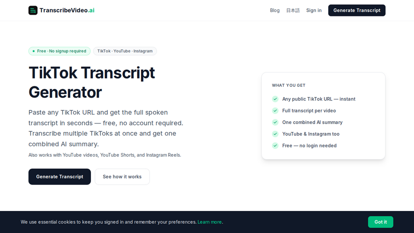Open the Blog link in header
414x233 pixels.
coord(275,10)
